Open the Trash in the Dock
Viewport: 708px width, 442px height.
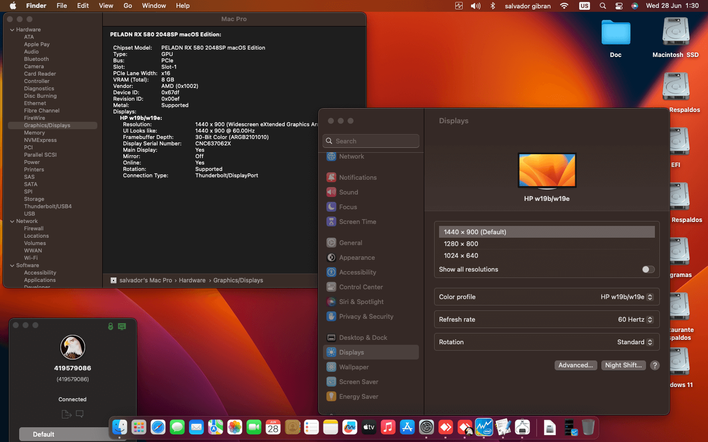click(x=588, y=427)
